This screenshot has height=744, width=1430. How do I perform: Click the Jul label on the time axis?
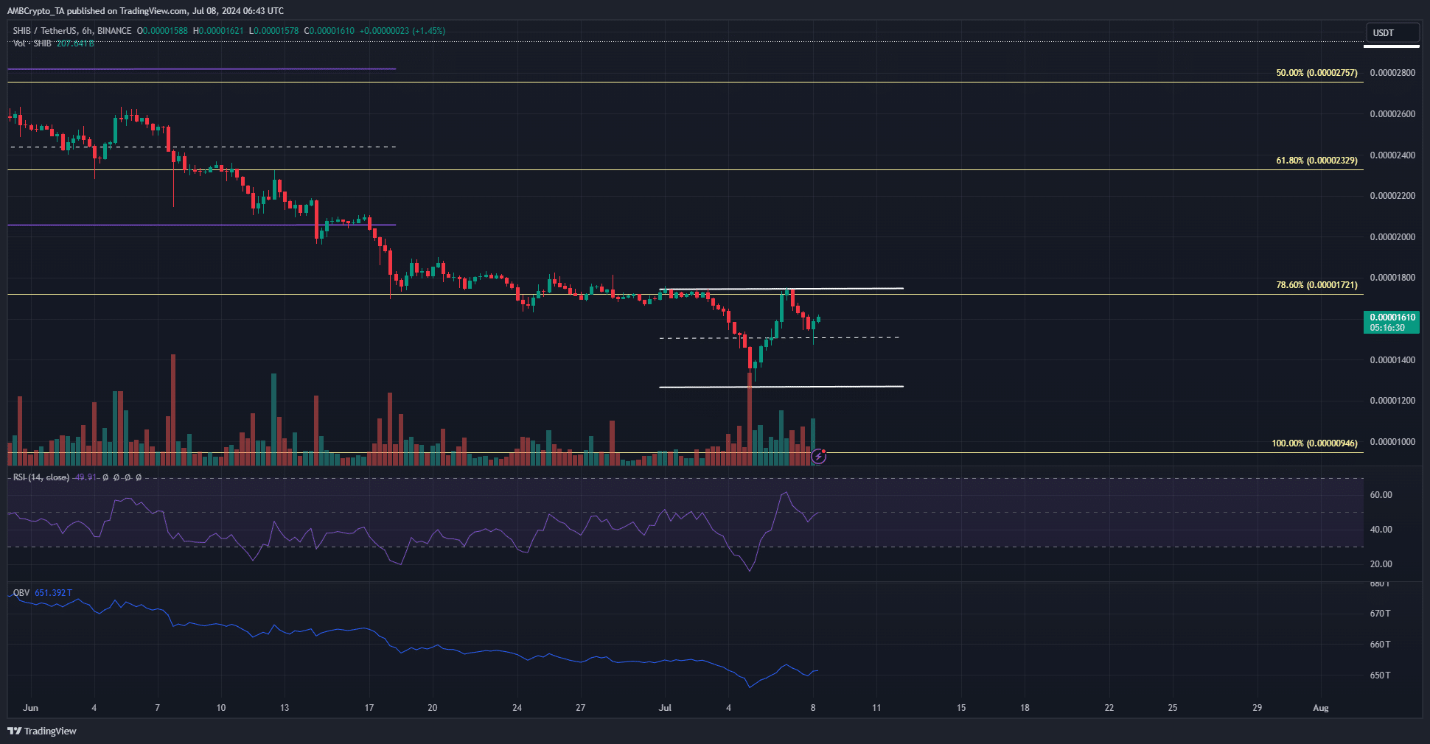point(665,708)
